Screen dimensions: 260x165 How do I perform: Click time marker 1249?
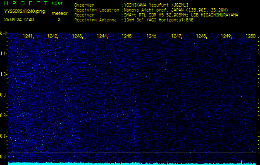(x=226, y=36)
